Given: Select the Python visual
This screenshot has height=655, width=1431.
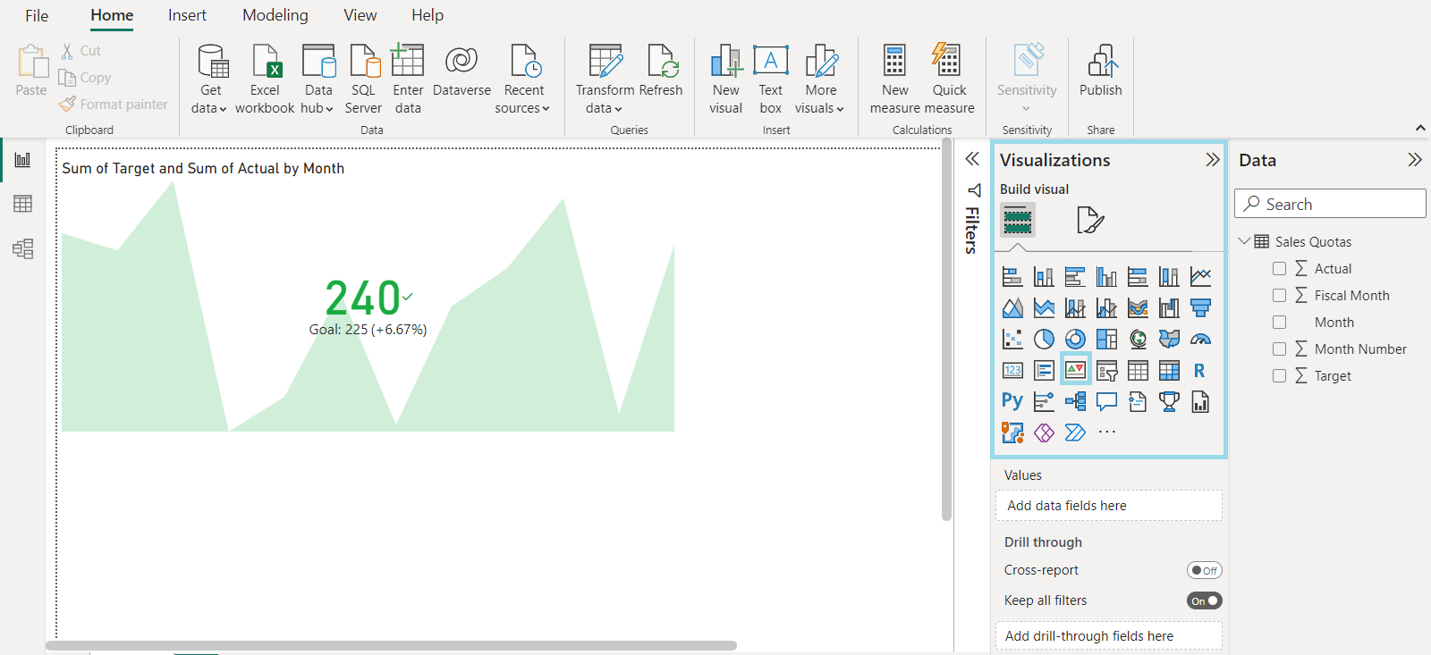Looking at the screenshot, I should (1012, 401).
